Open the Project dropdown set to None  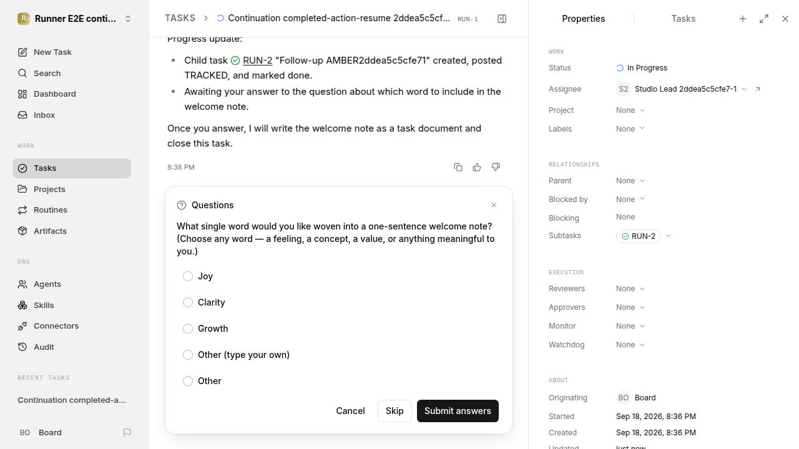(x=630, y=110)
